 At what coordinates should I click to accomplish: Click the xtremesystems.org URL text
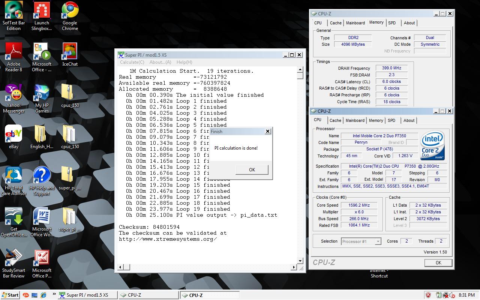point(168,239)
